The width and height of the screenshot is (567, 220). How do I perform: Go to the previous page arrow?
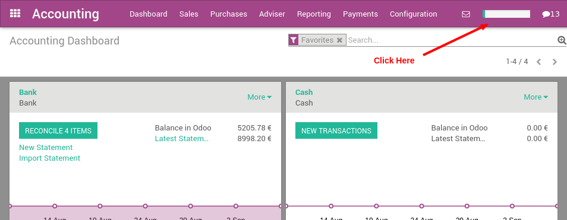coord(539,62)
